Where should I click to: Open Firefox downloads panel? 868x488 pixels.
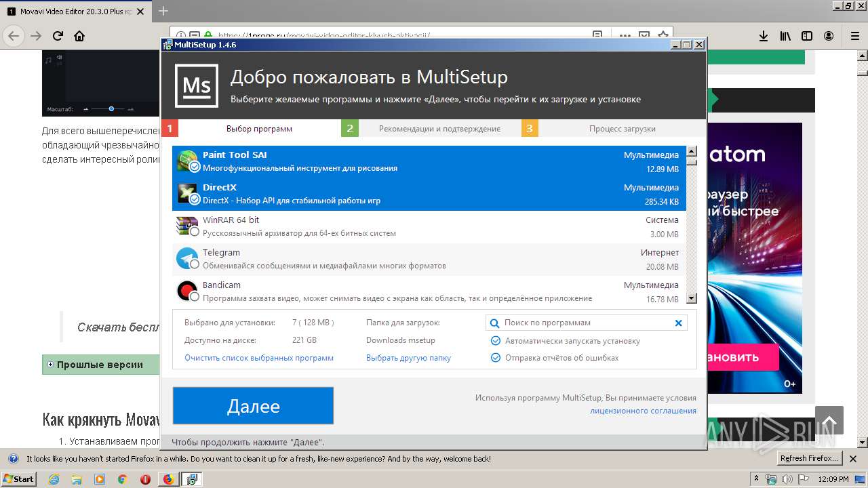[763, 36]
